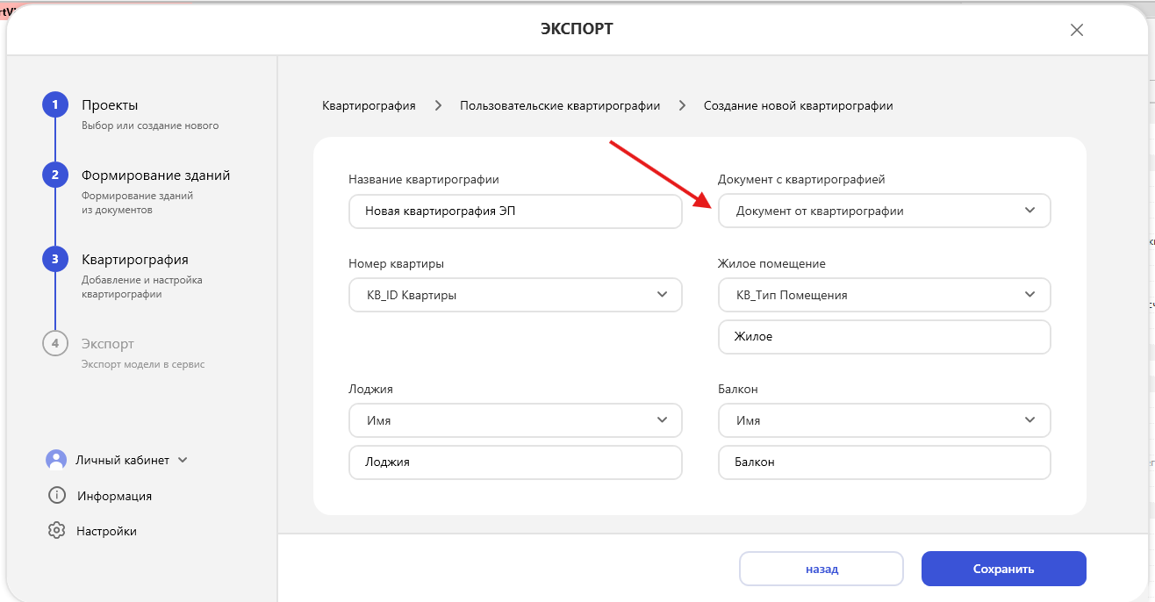The width and height of the screenshot is (1155, 602).
Task: Click the Жилое помещение label
Action: pos(771,263)
